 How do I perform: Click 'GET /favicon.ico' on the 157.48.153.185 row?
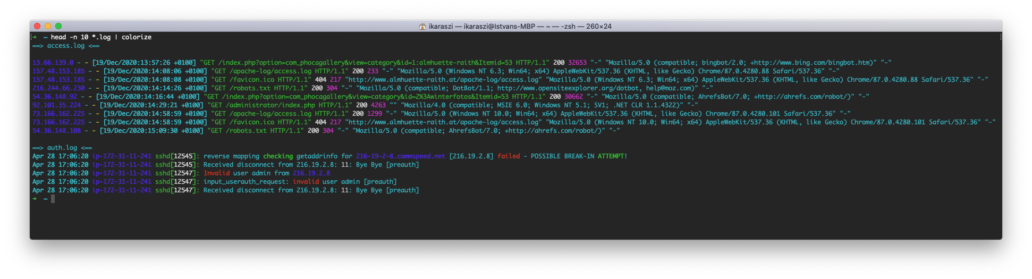tap(244, 80)
